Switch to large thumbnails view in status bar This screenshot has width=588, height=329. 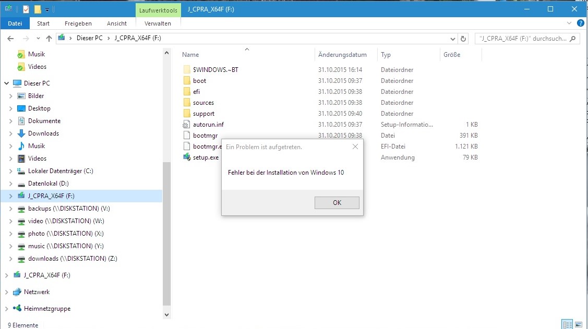click(578, 324)
